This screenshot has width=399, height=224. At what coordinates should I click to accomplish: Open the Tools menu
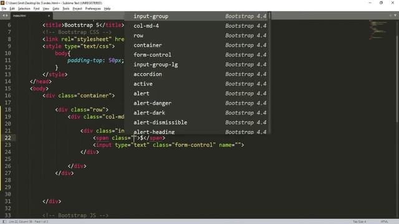(66, 9)
